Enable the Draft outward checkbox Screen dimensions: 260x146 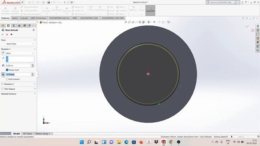point(7,79)
